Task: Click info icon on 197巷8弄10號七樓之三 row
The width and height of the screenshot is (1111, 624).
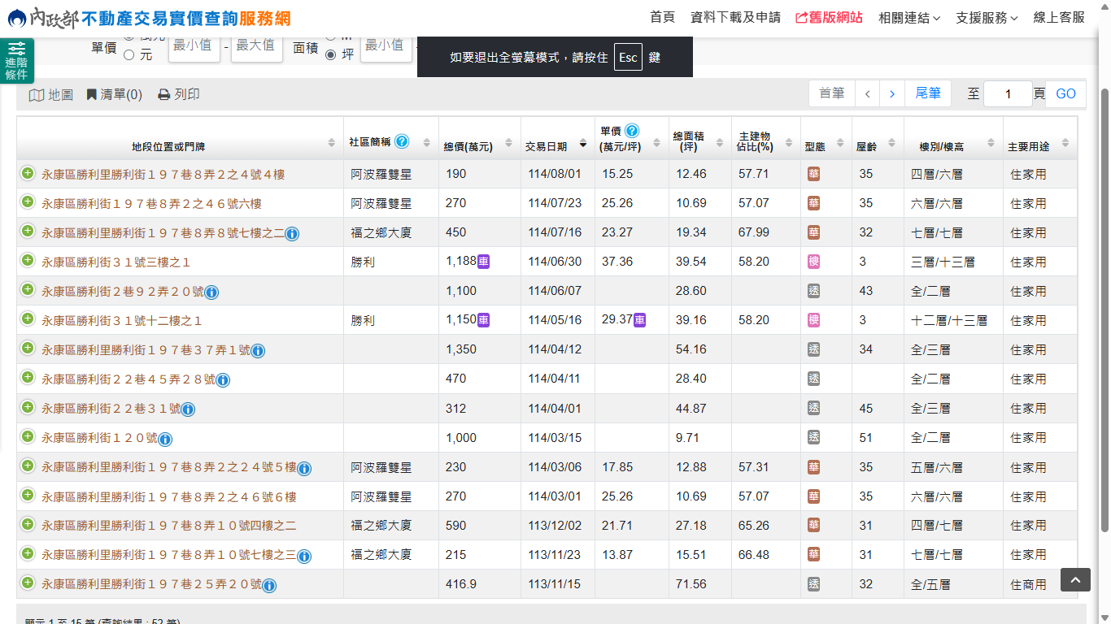Action: pyautogui.click(x=304, y=557)
